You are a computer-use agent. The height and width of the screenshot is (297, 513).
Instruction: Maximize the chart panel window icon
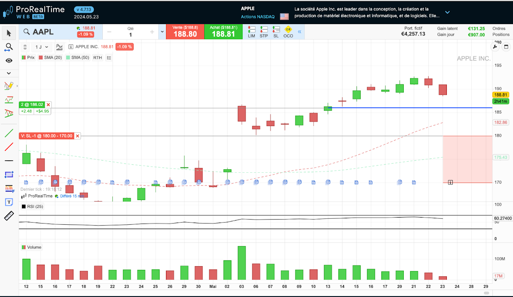click(506, 47)
